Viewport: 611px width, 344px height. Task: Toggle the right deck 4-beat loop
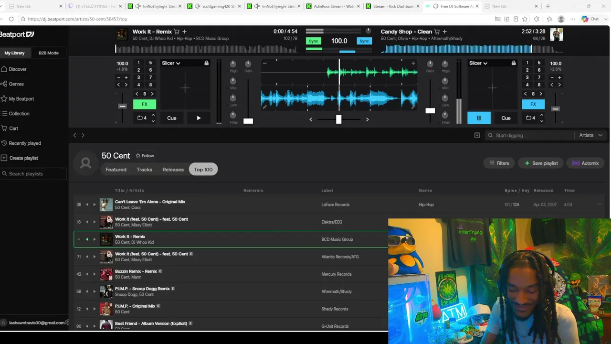point(530,118)
